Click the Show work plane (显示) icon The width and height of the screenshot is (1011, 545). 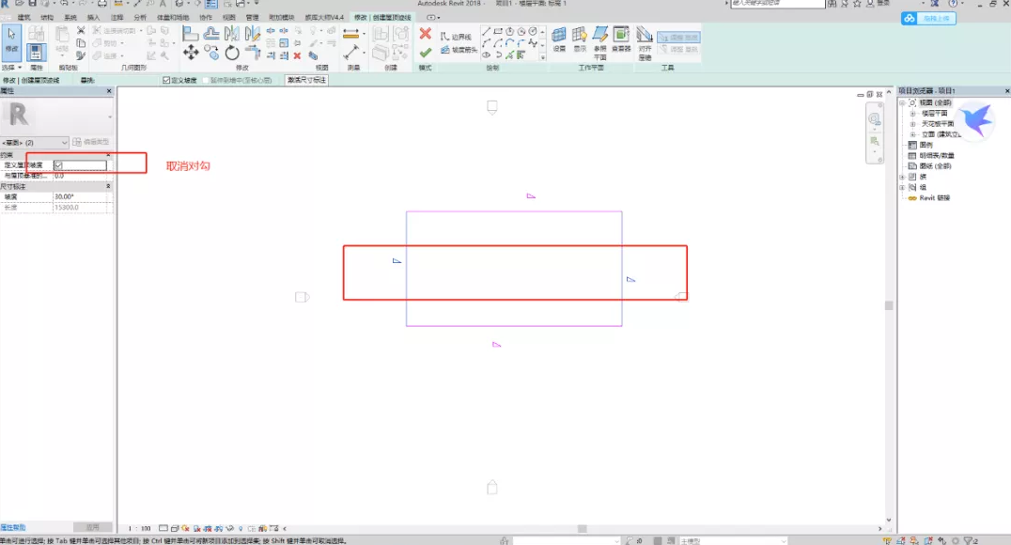580,39
